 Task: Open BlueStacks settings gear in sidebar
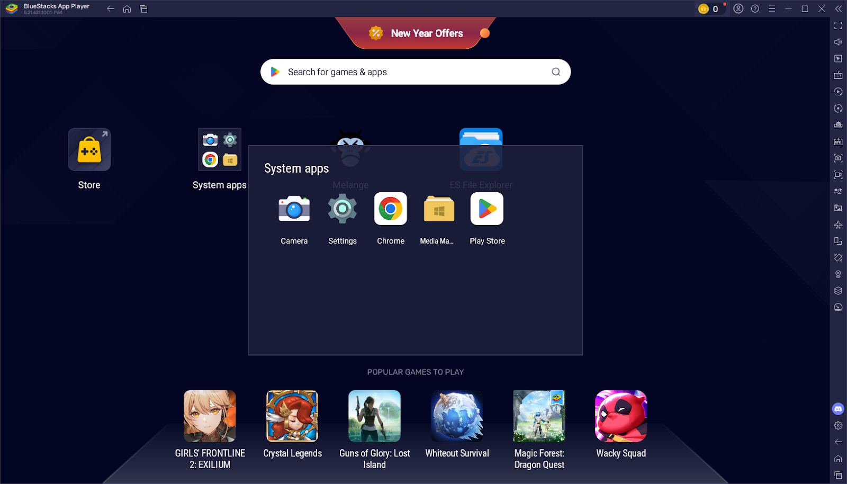tap(838, 425)
